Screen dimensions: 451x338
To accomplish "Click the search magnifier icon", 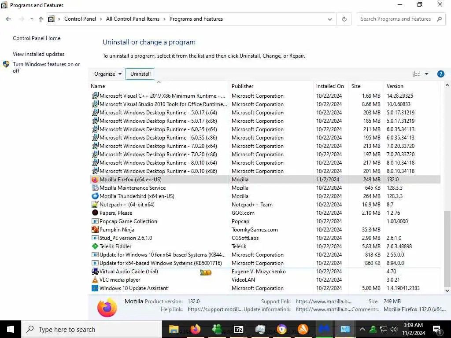I will [x=439, y=19].
